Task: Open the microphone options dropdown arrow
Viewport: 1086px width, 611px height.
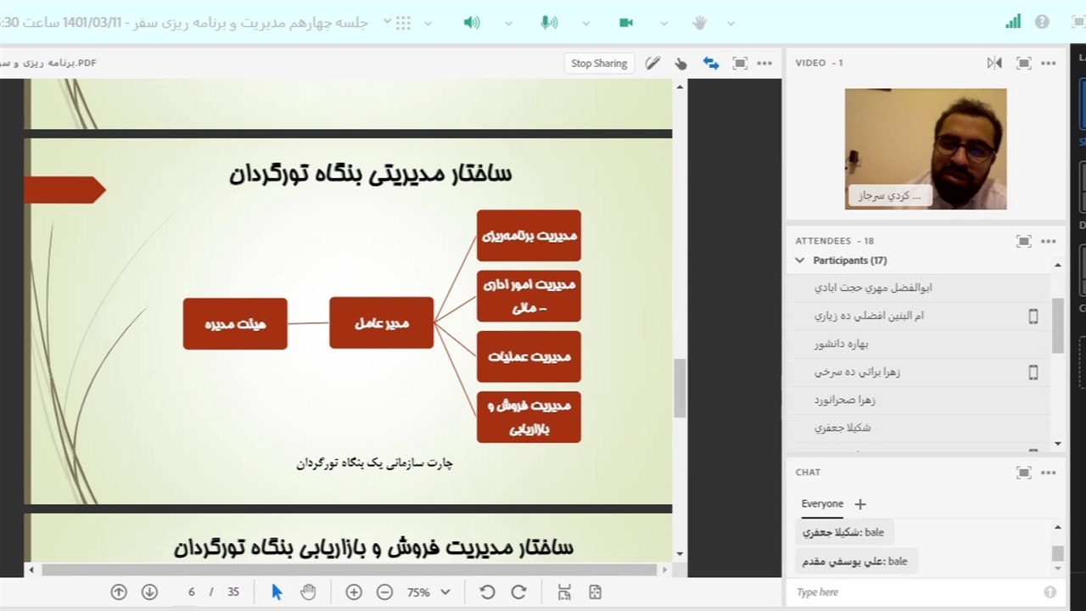Action: (585, 24)
